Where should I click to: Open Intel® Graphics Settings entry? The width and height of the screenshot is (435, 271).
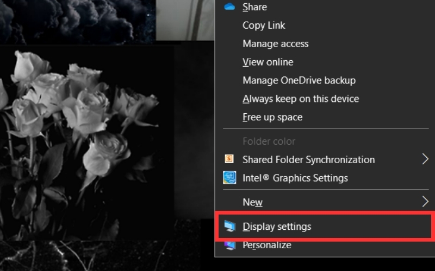pos(295,178)
